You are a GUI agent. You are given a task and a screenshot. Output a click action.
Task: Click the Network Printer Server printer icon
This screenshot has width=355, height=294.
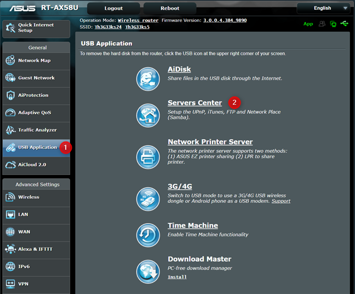pyautogui.click(x=148, y=157)
